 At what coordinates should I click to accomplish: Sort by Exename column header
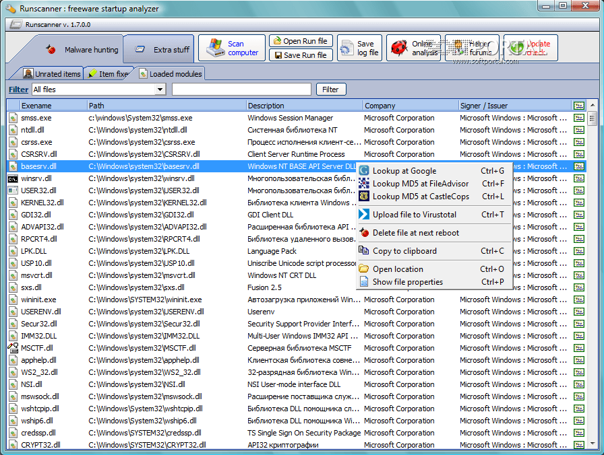coord(53,106)
